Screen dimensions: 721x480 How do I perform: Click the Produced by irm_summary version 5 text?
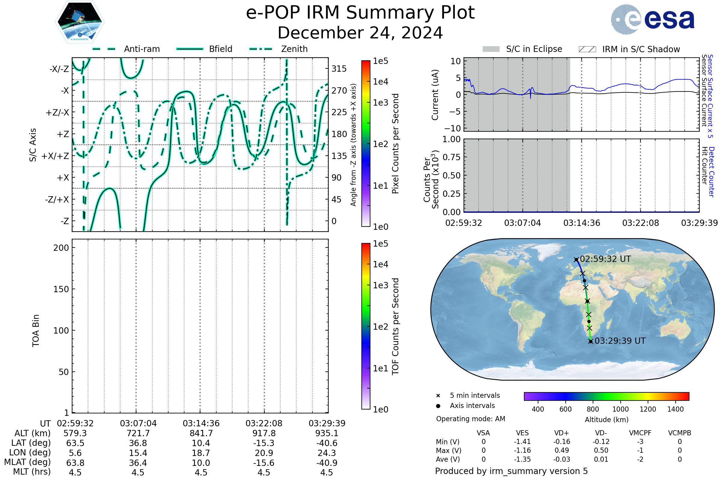coord(511,471)
